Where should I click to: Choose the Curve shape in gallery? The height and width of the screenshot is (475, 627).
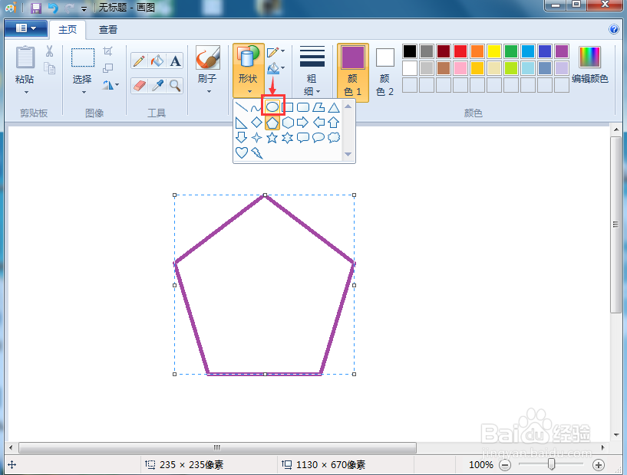pyautogui.click(x=256, y=108)
